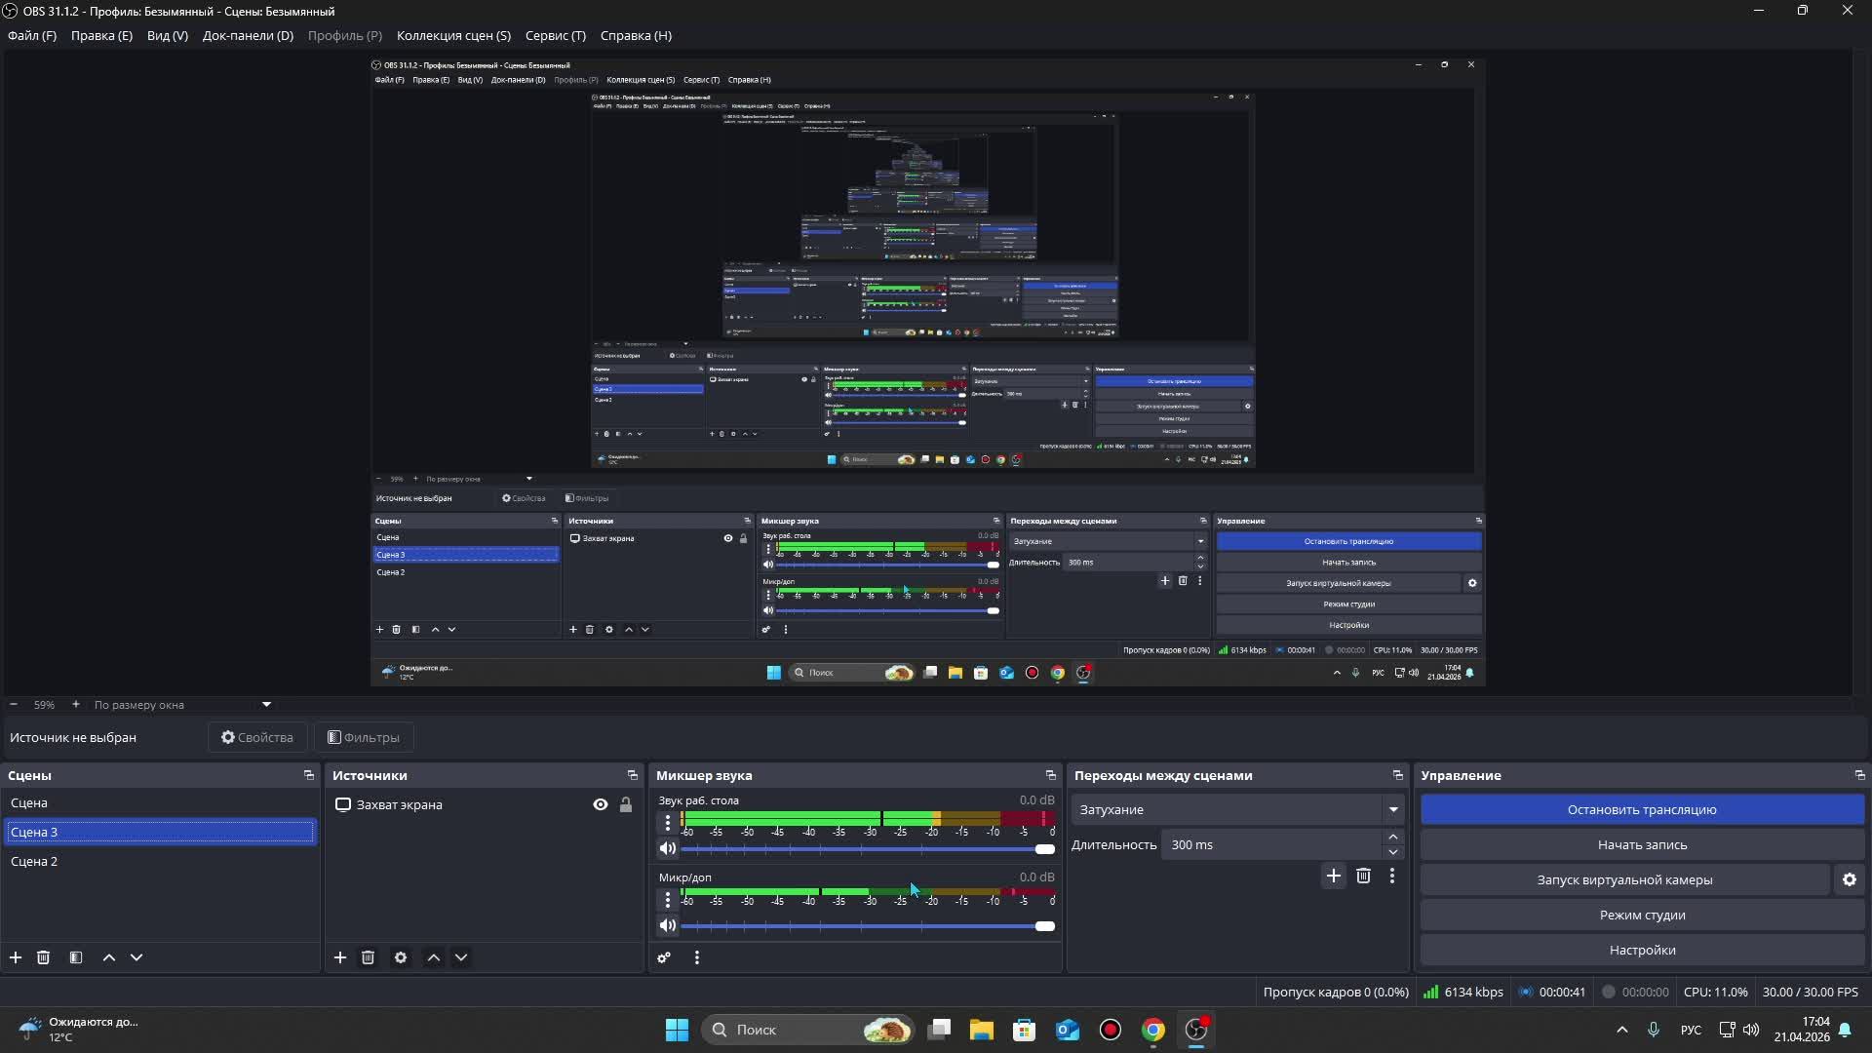
Task: Add a new scene with plus icon
Action: (x=16, y=957)
